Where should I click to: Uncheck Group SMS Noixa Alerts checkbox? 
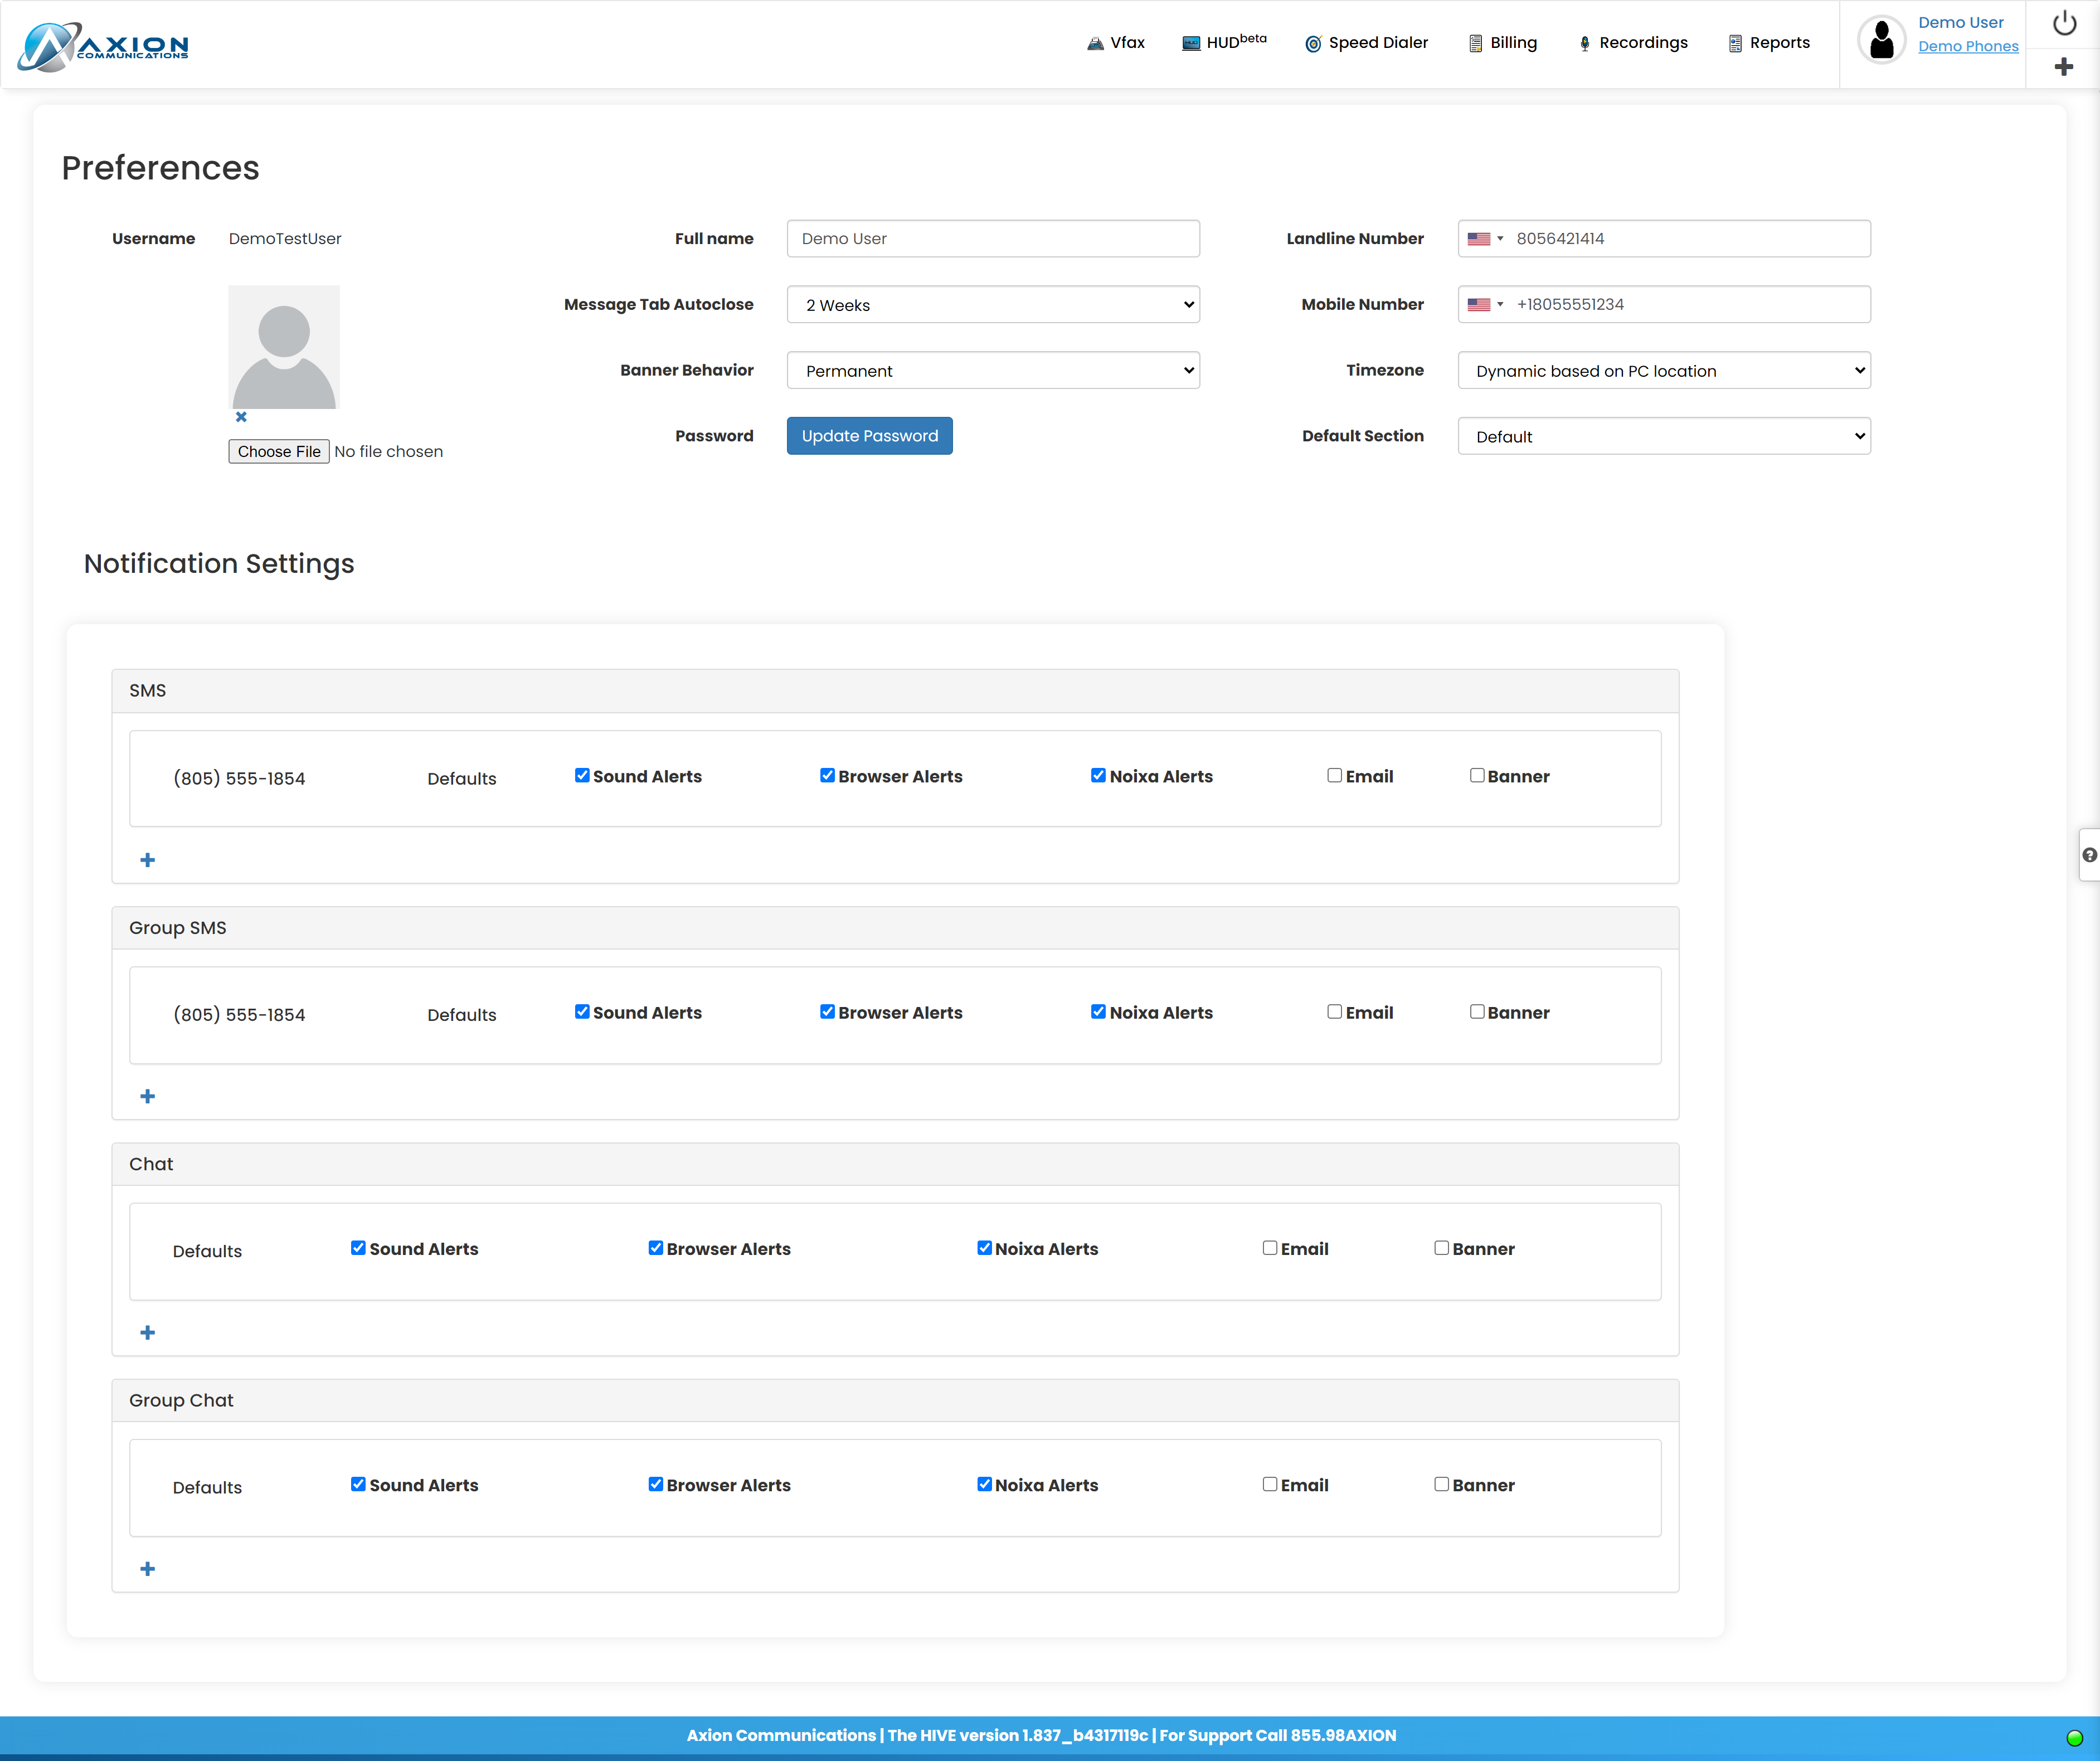pyautogui.click(x=1098, y=1011)
